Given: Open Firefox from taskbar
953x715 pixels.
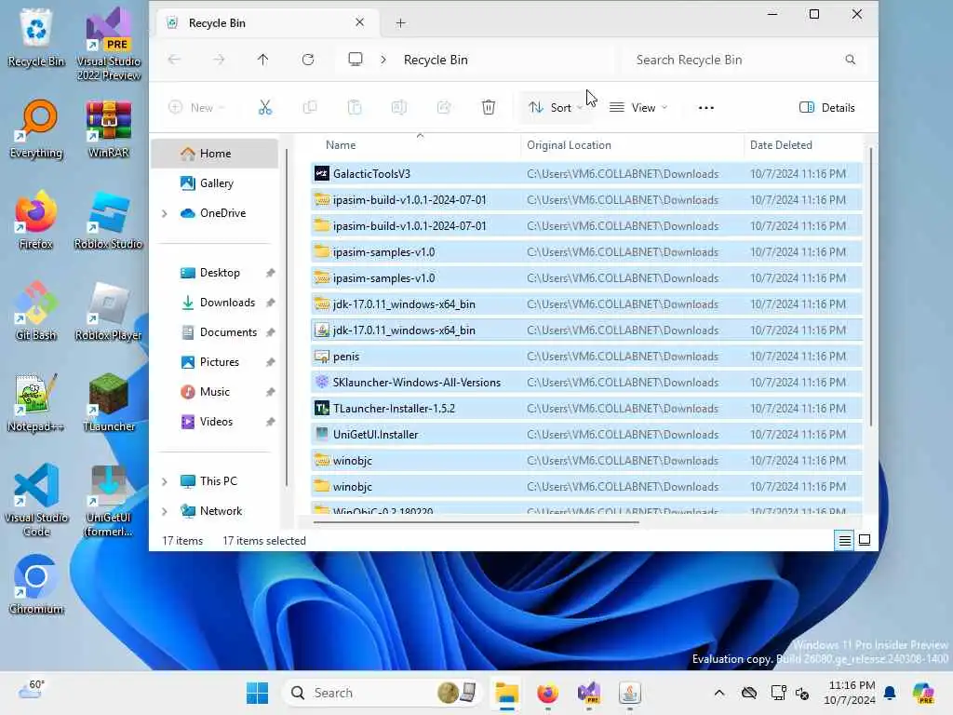Looking at the screenshot, I should 547,693.
